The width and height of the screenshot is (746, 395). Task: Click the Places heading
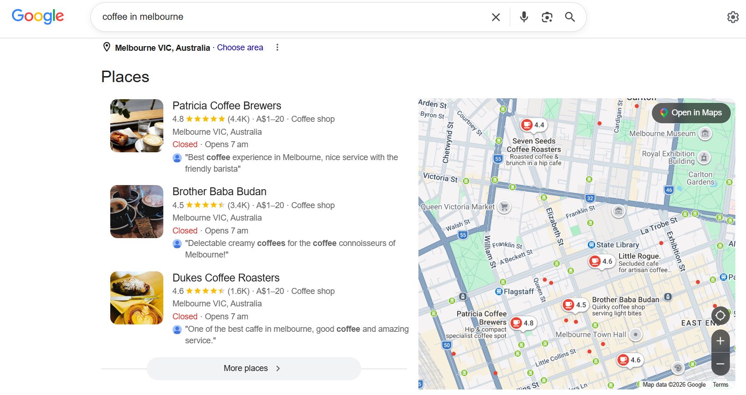(x=125, y=77)
